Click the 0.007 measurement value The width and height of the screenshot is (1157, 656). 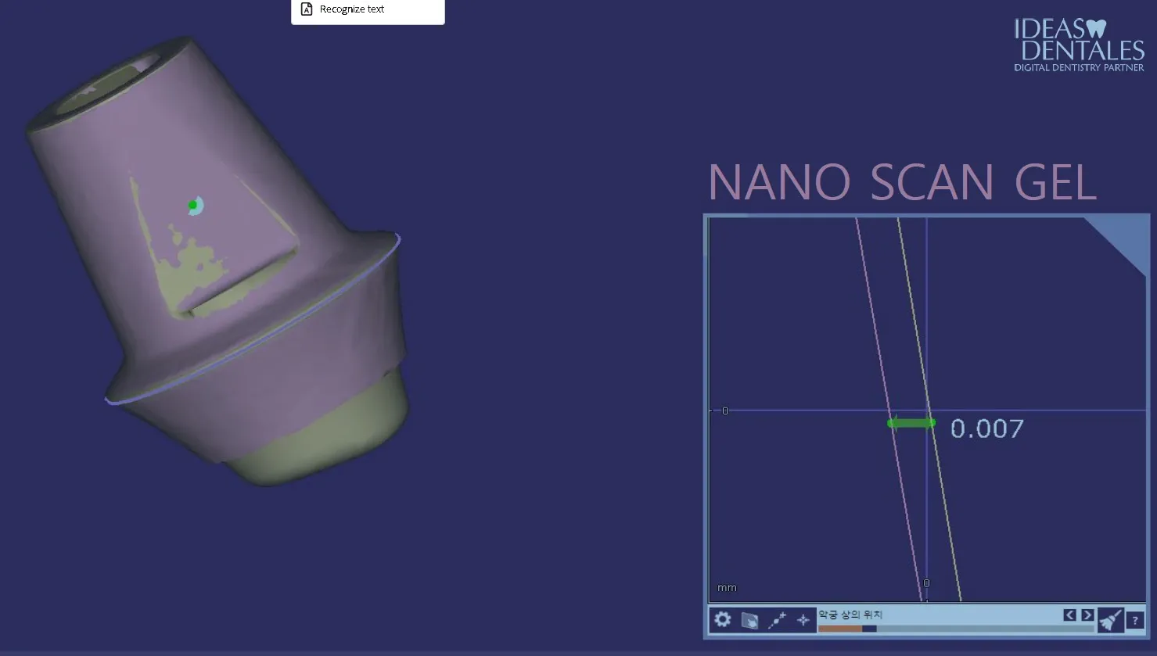pyautogui.click(x=986, y=428)
